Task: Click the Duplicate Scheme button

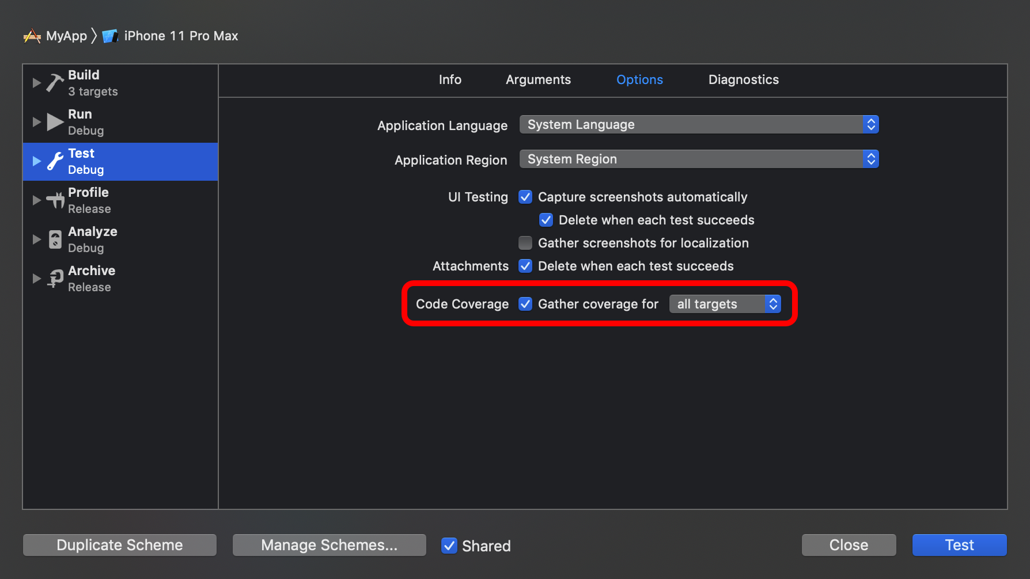Action: [119, 545]
